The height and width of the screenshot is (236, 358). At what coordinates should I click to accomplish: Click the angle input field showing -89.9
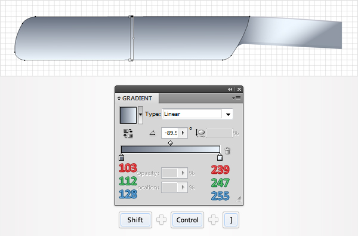170,133
